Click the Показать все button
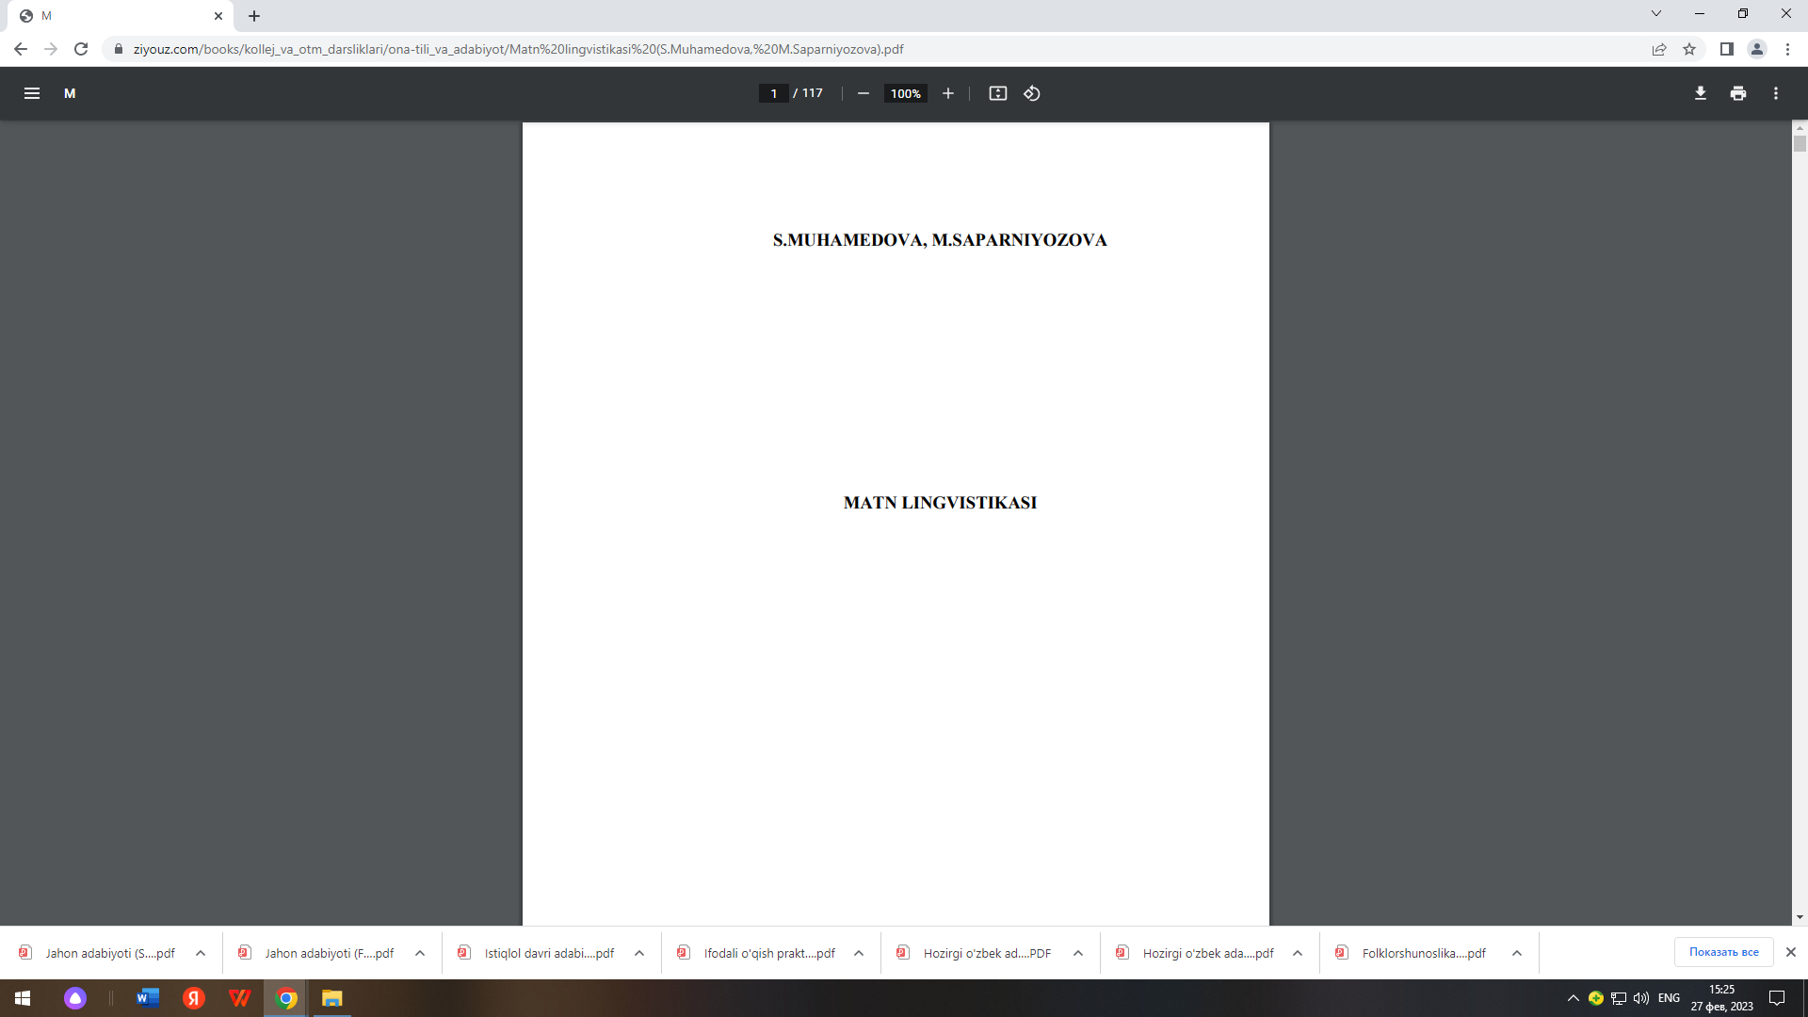Viewport: 1808px width, 1017px height. click(1722, 952)
